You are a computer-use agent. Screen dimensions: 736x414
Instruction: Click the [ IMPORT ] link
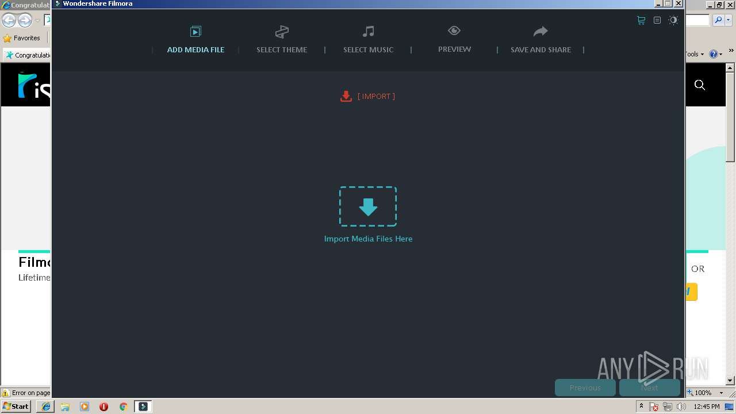pyautogui.click(x=376, y=96)
